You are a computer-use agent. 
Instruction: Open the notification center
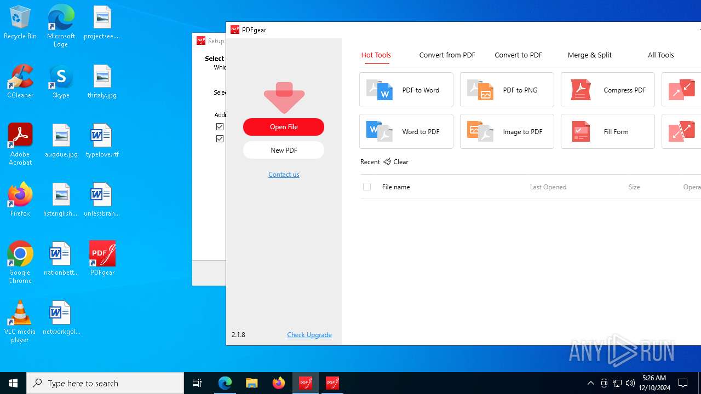683,383
